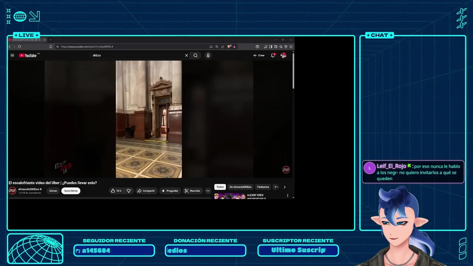Like the video with thumbs up
The image size is (473, 266).
tap(116, 191)
